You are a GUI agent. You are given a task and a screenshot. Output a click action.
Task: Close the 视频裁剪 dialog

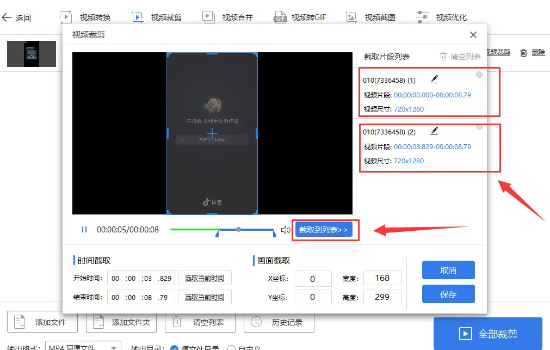pos(473,35)
